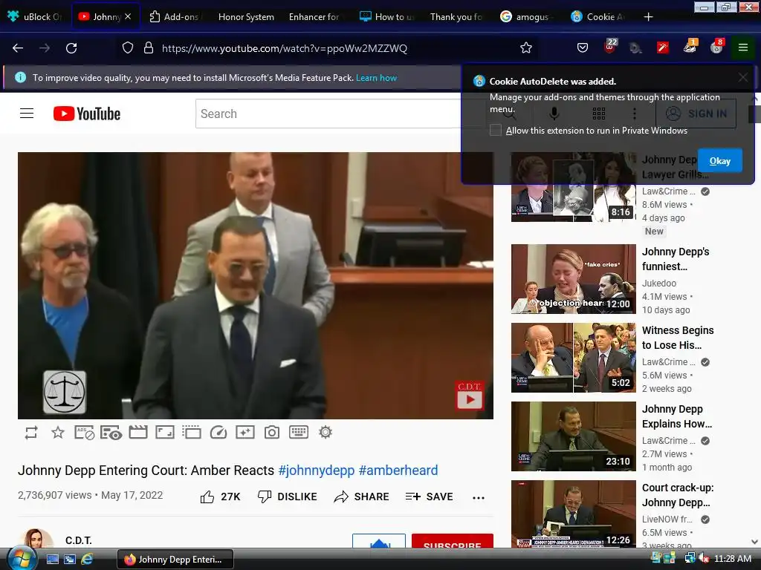Dismiss the Cookie AutoDelete notification X
This screenshot has height=570, width=761.
743,77
